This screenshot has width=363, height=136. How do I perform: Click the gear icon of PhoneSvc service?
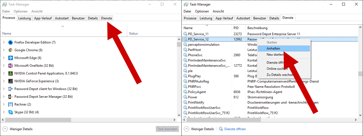[185, 55]
